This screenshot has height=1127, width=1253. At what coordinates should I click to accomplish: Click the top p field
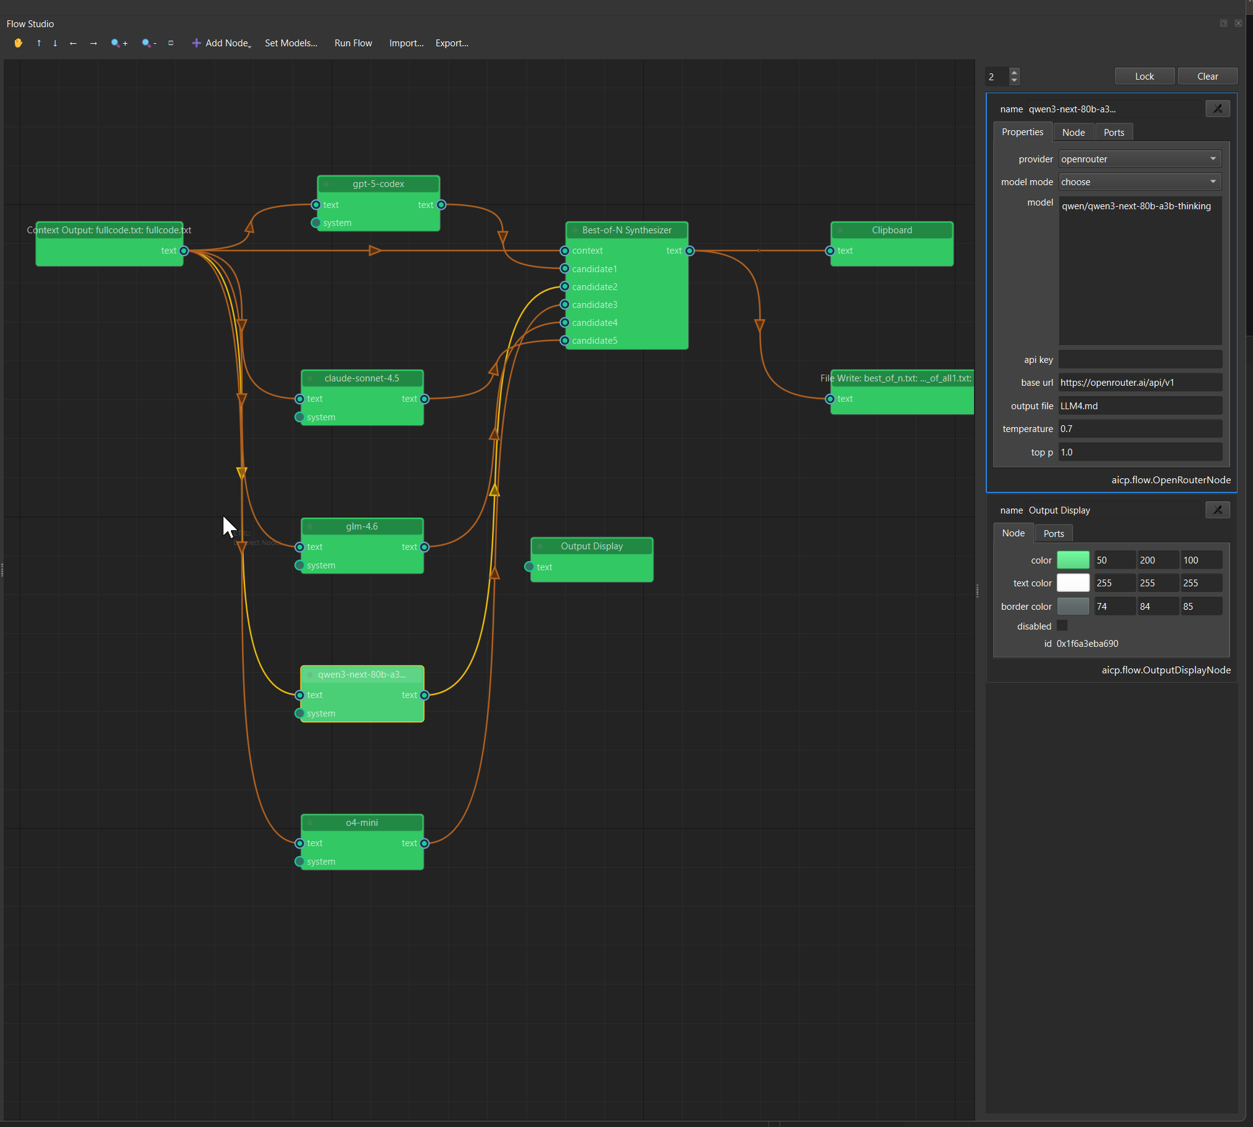pyautogui.click(x=1139, y=452)
